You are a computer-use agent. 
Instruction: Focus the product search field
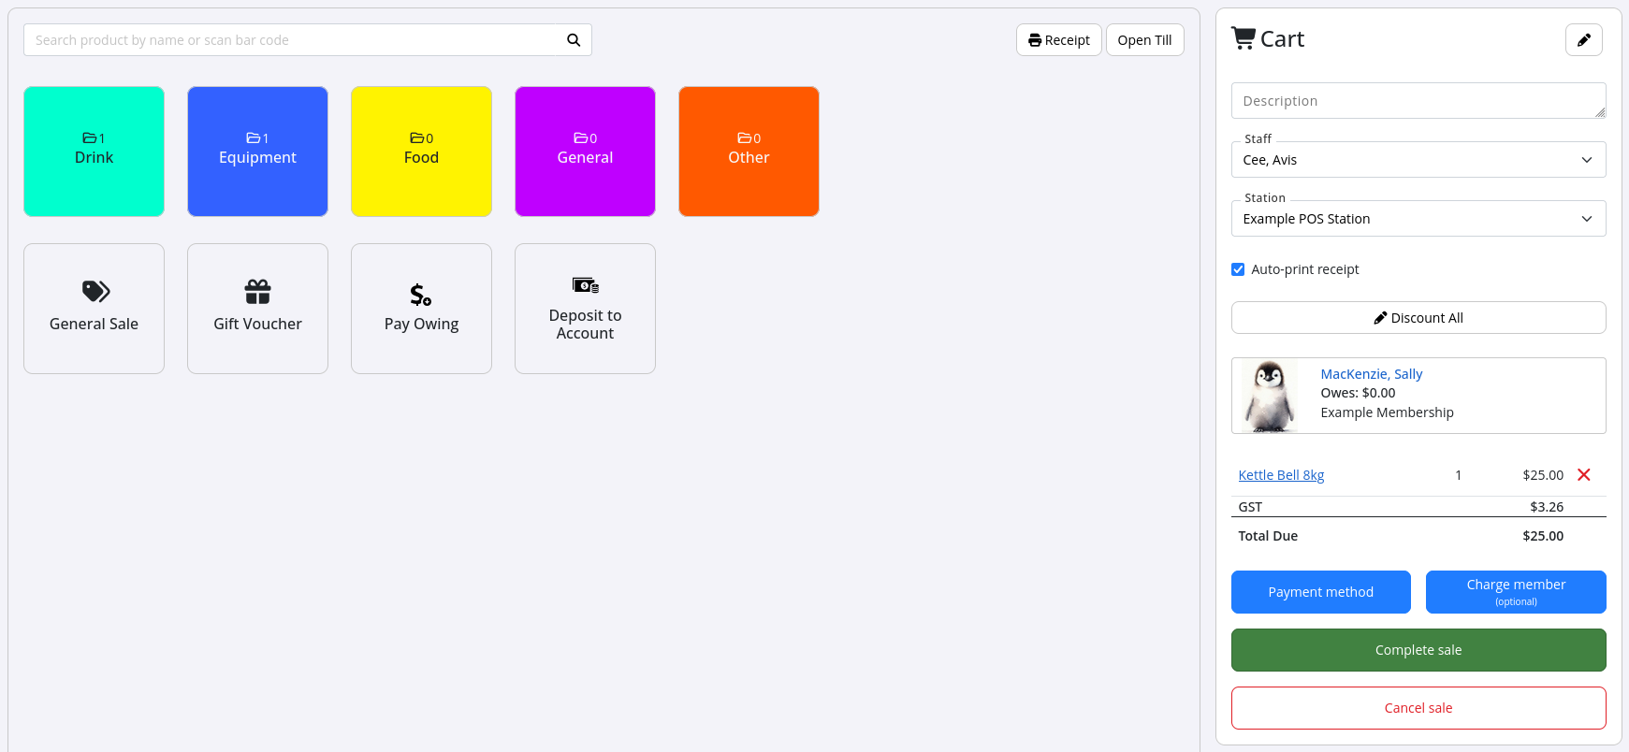(290, 40)
